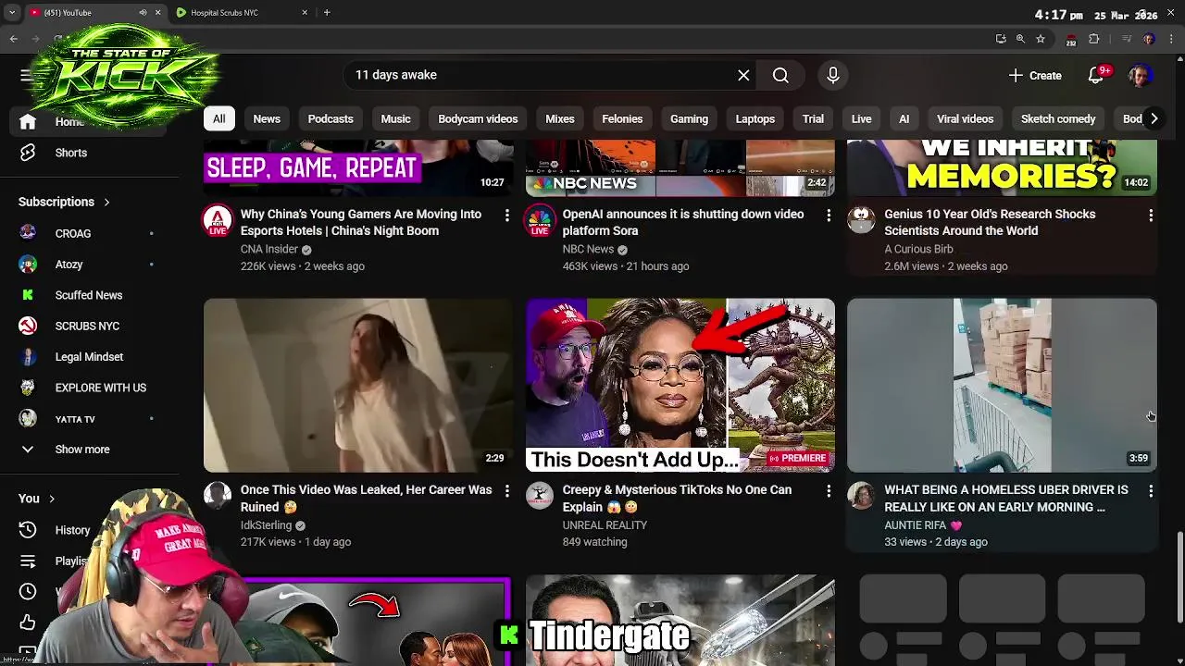Select the Laptops filter chip
1185x666 pixels.
pos(755,118)
